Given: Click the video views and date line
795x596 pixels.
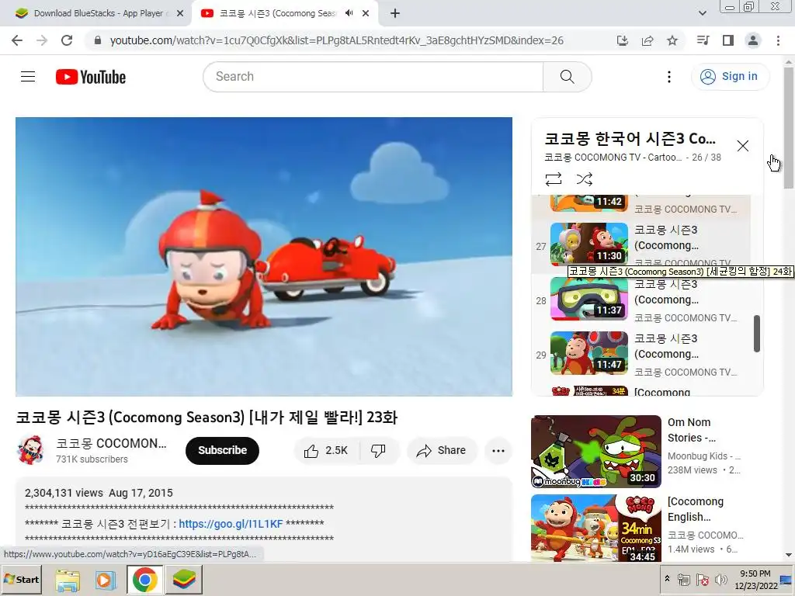Looking at the screenshot, I should pos(99,493).
